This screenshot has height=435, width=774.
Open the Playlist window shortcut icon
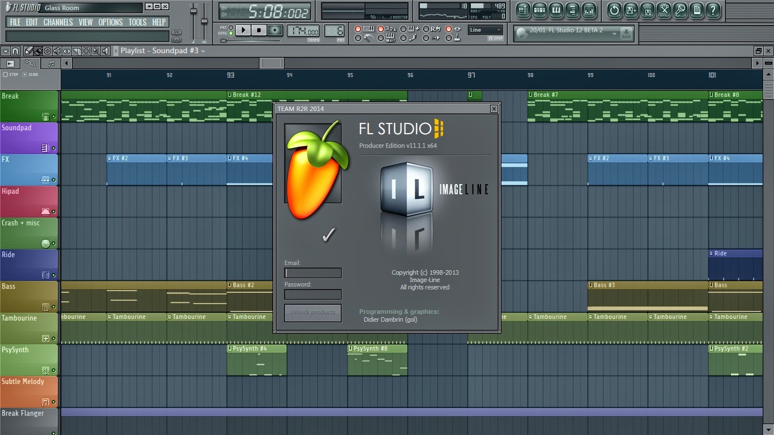[523, 10]
